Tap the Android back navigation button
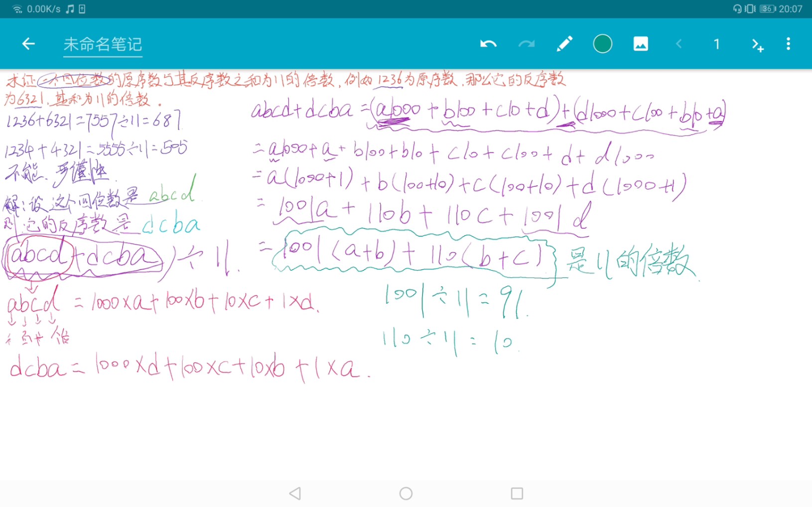The height and width of the screenshot is (507, 812). (295, 494)
